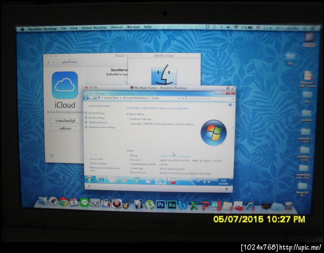Open the Virtual Machine menu
Viewport: 324px width, 253px height.
(x=94, y=28)
